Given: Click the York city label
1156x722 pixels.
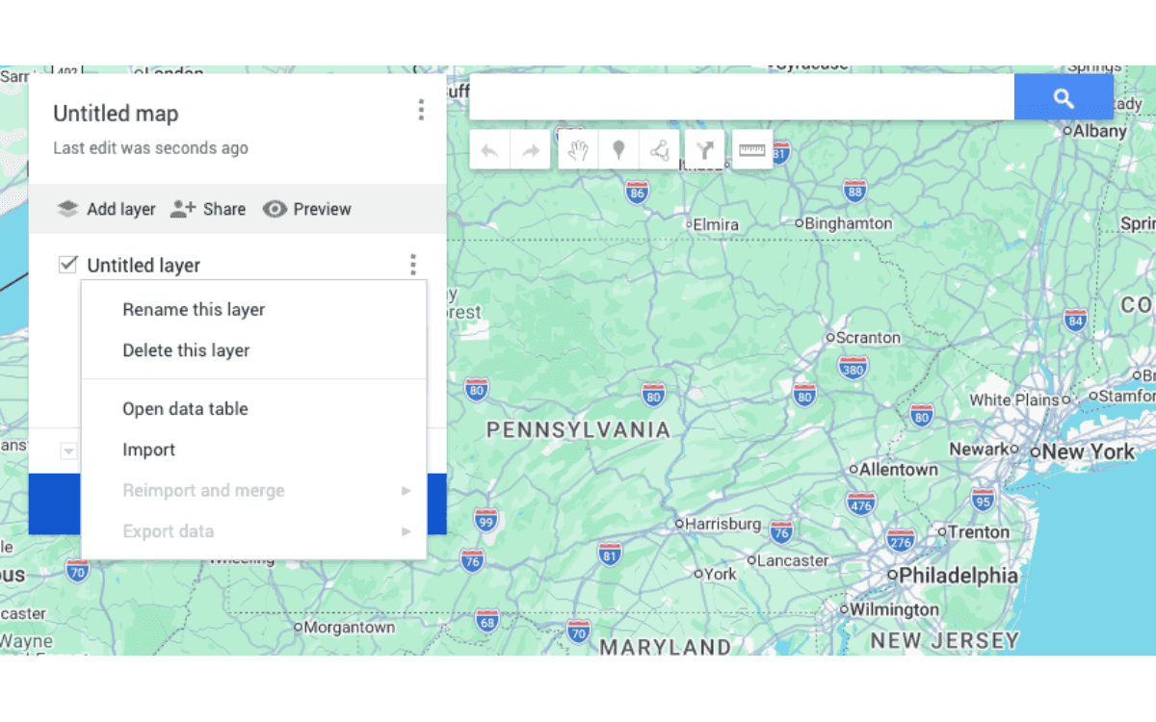Looking at the screenshot, I should pyautogui.click(x=721, y=574).
